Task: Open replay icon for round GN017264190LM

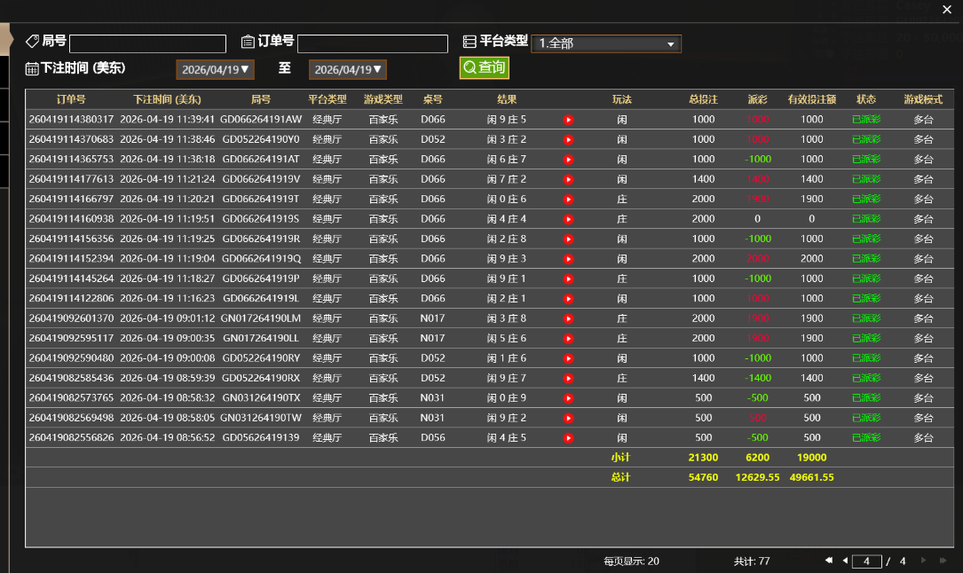Action: point(569,318)
